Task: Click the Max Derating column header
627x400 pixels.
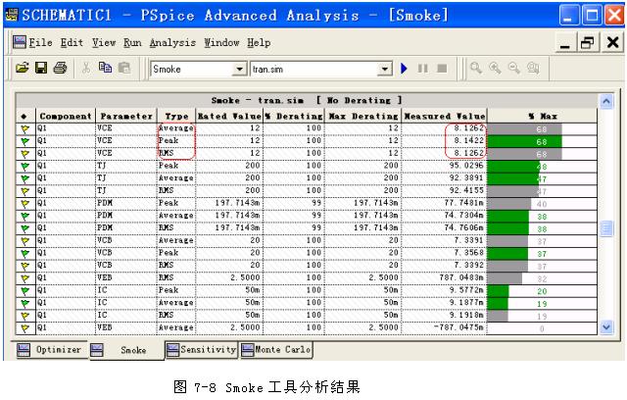Action: tap(362, 117)
